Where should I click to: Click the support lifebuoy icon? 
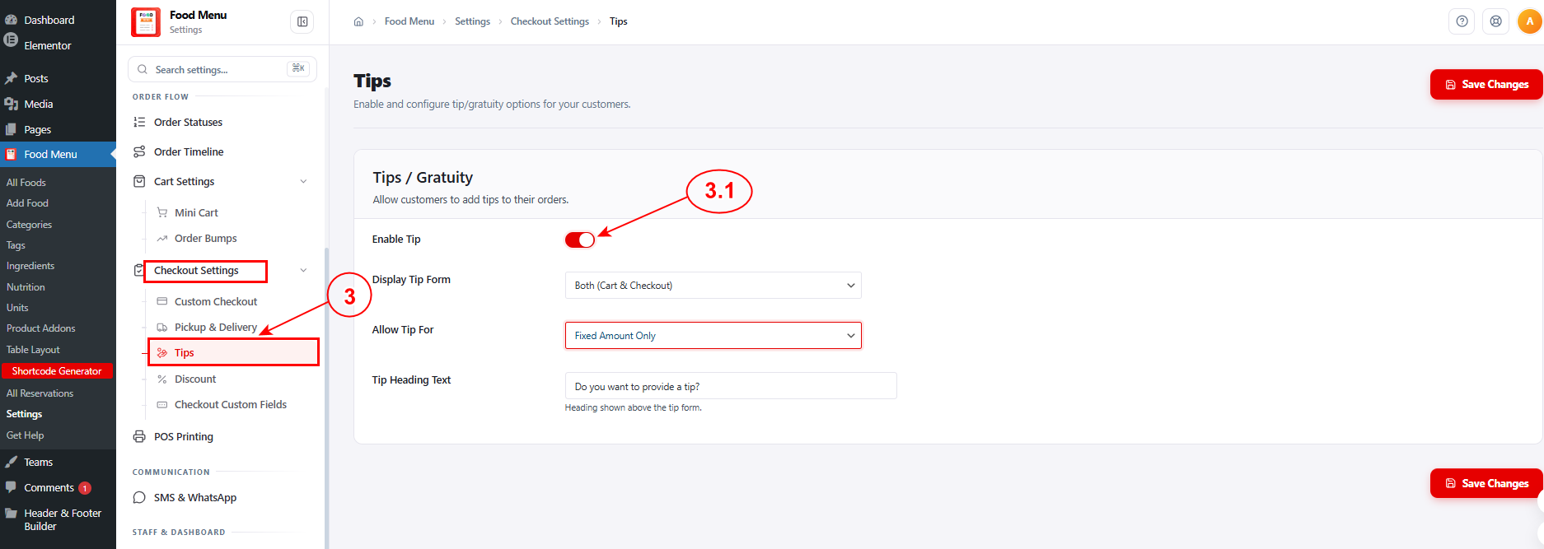(1495, 21)
